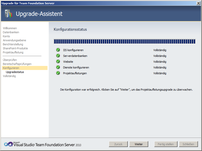The width and height of the screenshot is (202, 151).
Task: Open the Willkommen step in sidebar
Action: pos(10,28)
